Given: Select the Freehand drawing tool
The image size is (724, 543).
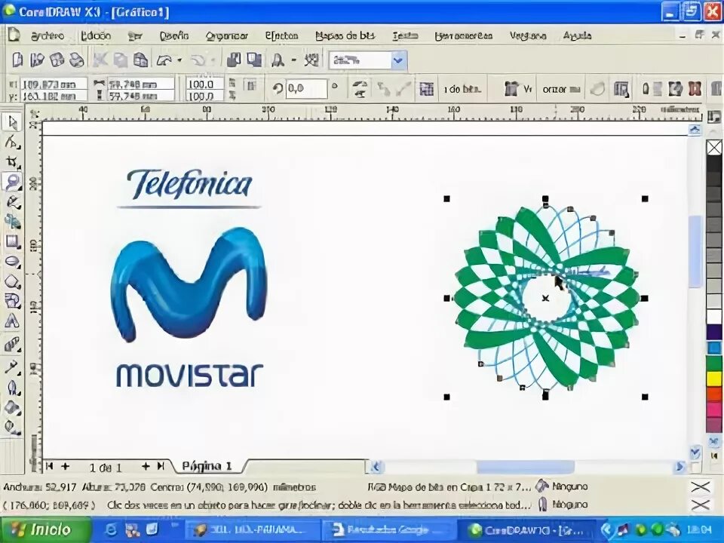Looking at the screenshot, I should [12, 202].
